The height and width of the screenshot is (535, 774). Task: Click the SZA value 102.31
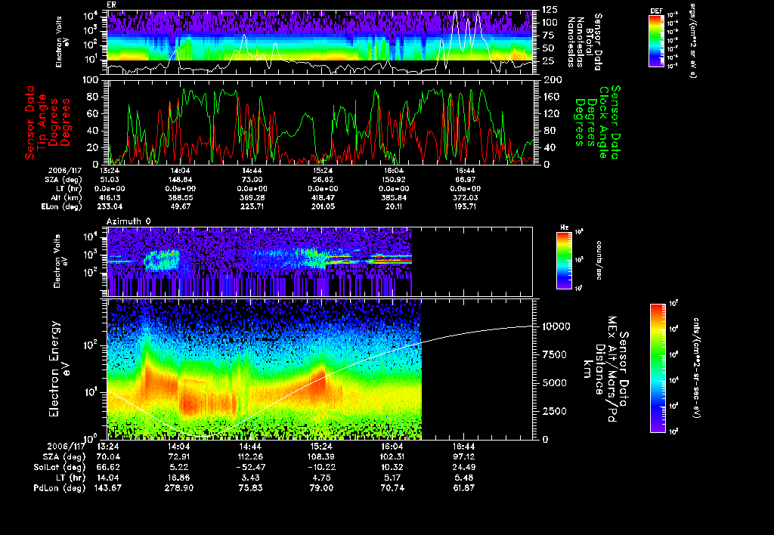pyautogui.click(x=392, y=457)
